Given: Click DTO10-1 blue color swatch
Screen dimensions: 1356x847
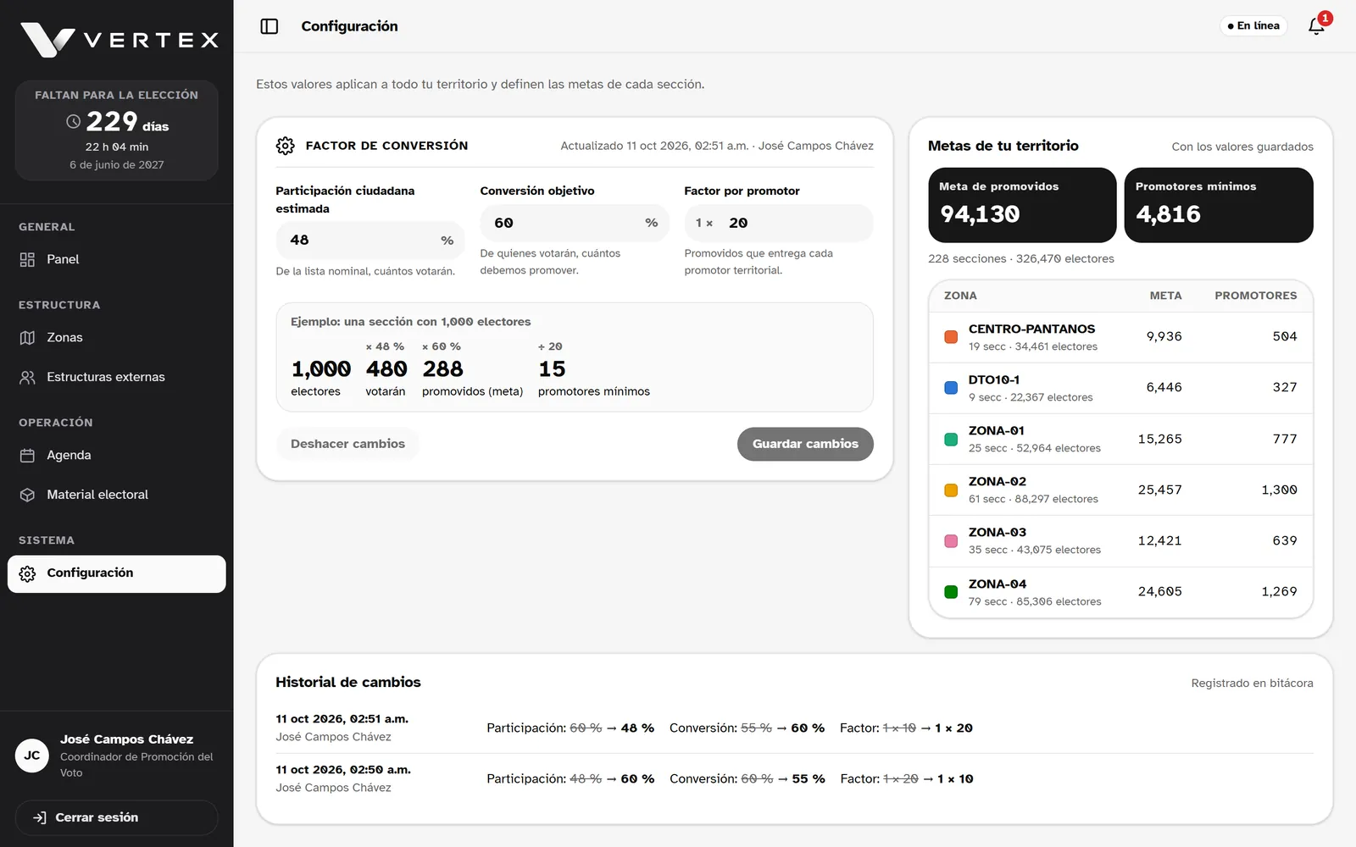Looking at the screenshot, I should 951,388.
